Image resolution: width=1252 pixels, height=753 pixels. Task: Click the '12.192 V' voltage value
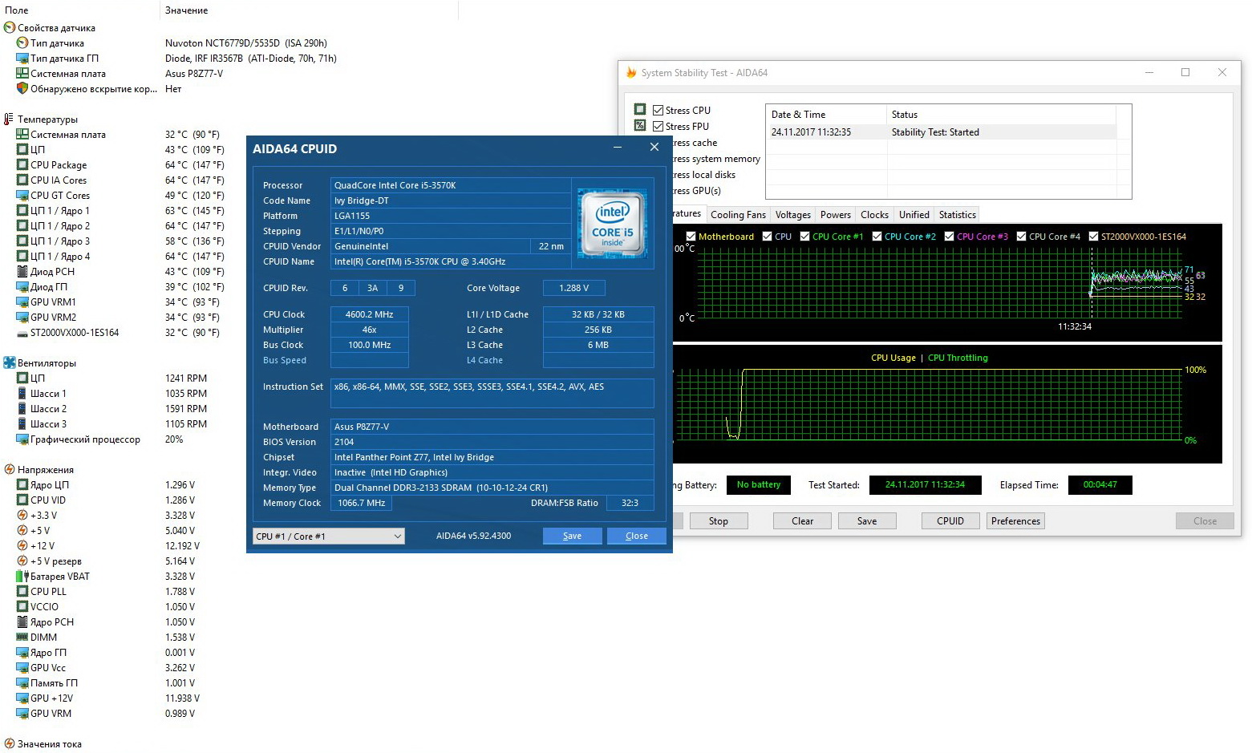tap(182, 545)
